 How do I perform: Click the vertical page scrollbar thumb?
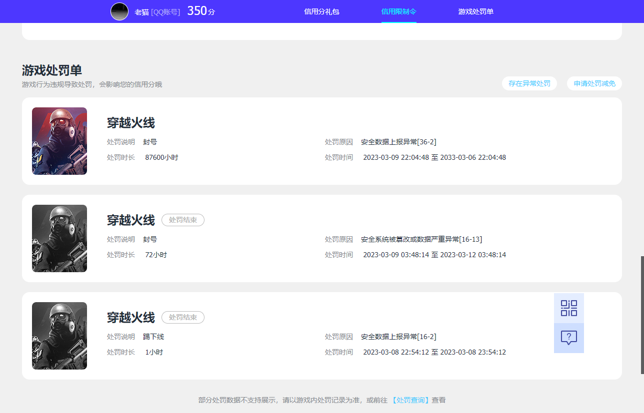(642, 315)
